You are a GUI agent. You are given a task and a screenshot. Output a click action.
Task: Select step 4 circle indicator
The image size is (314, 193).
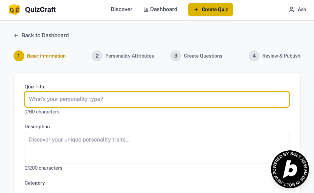click(254, 56)
